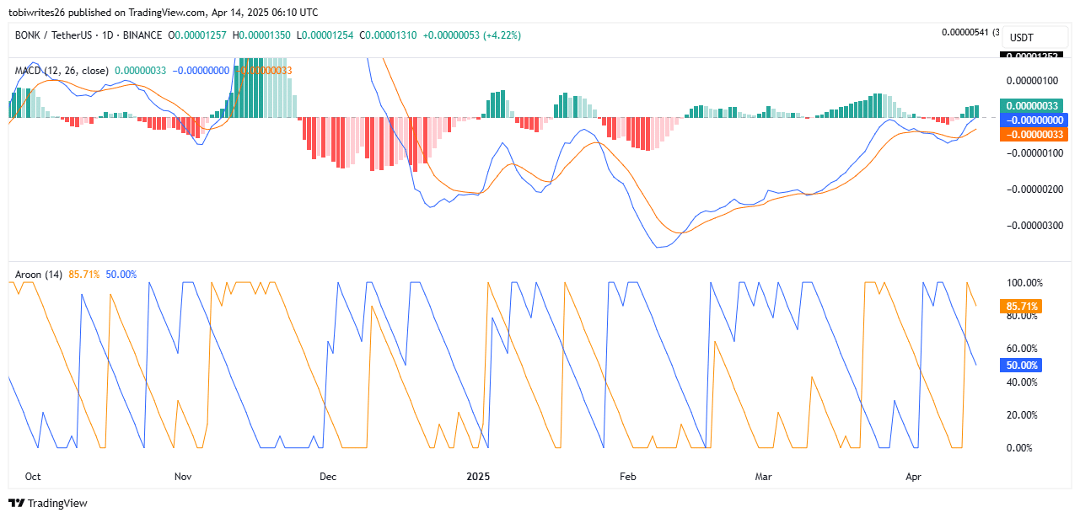Click the +4.22% price change text

pyautogui.click(x=502, y=35)
